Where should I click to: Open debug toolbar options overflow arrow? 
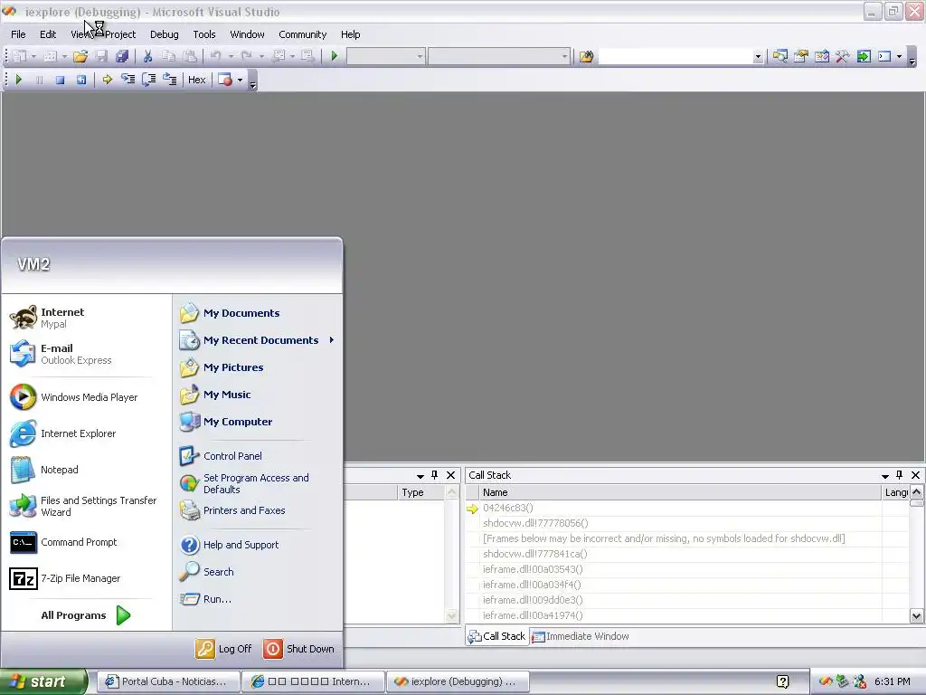pyautogui.click(x=253, y=82)
